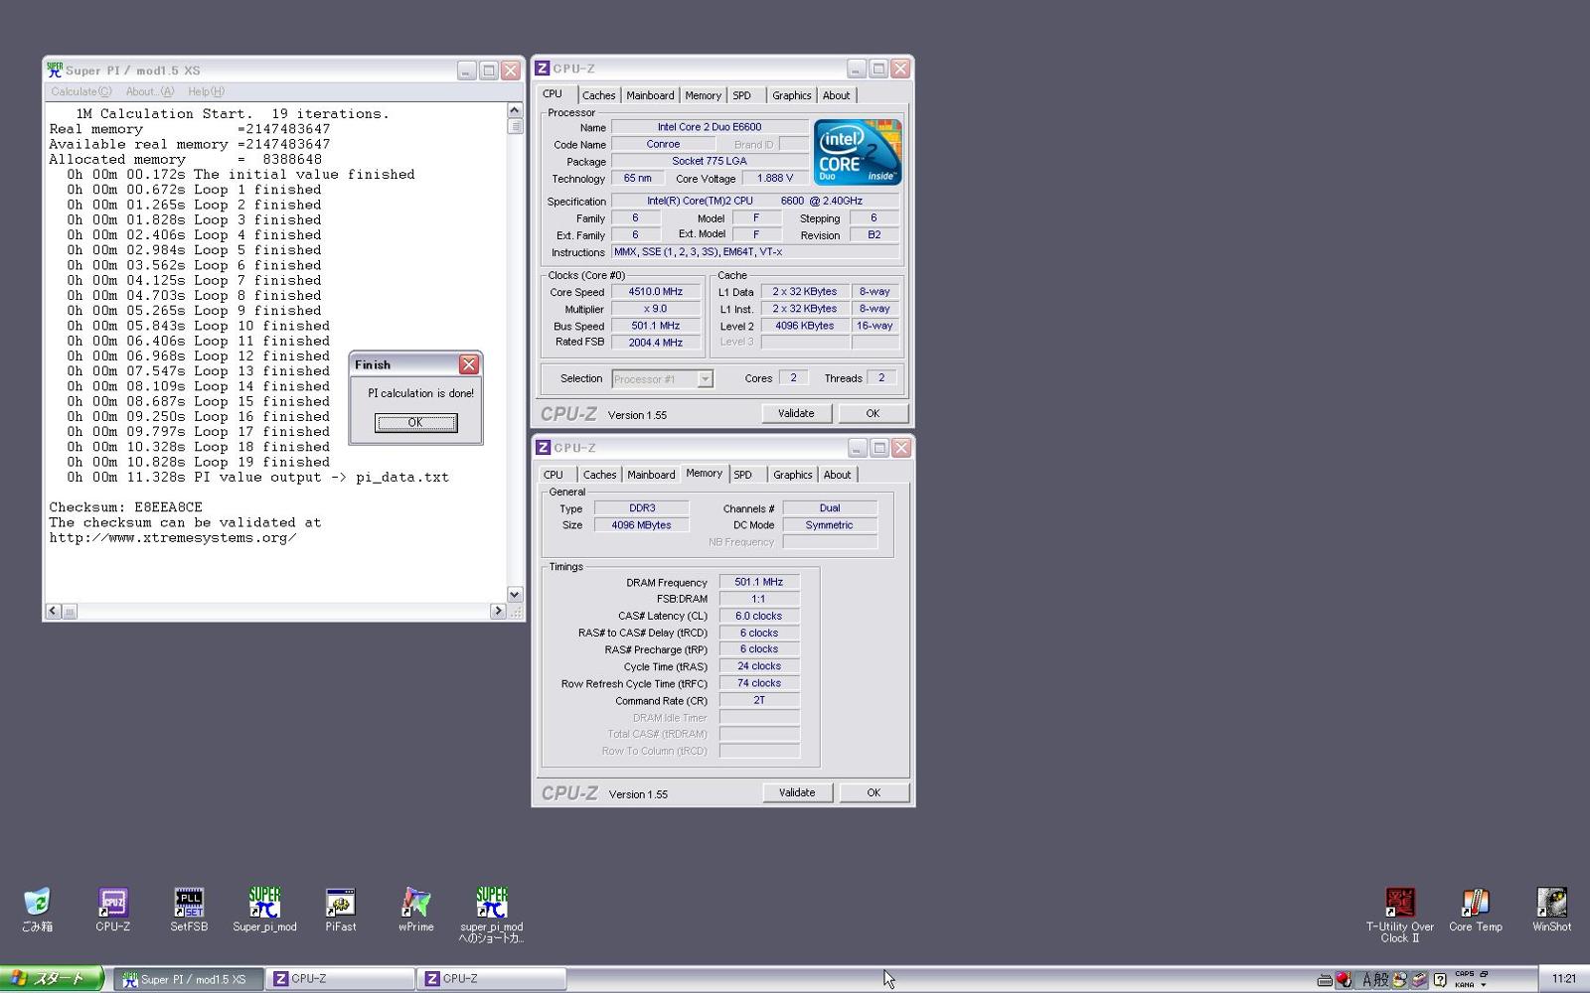Click Validate in the lower CPU-Z window

point(797,792)
